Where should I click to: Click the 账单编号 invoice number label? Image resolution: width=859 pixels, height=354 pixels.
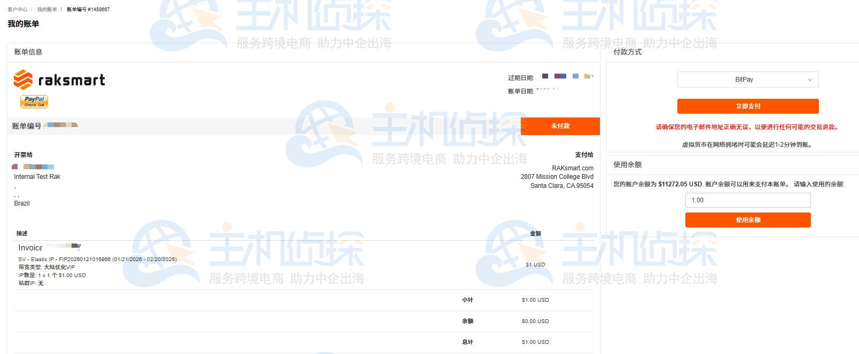point(27,126)
